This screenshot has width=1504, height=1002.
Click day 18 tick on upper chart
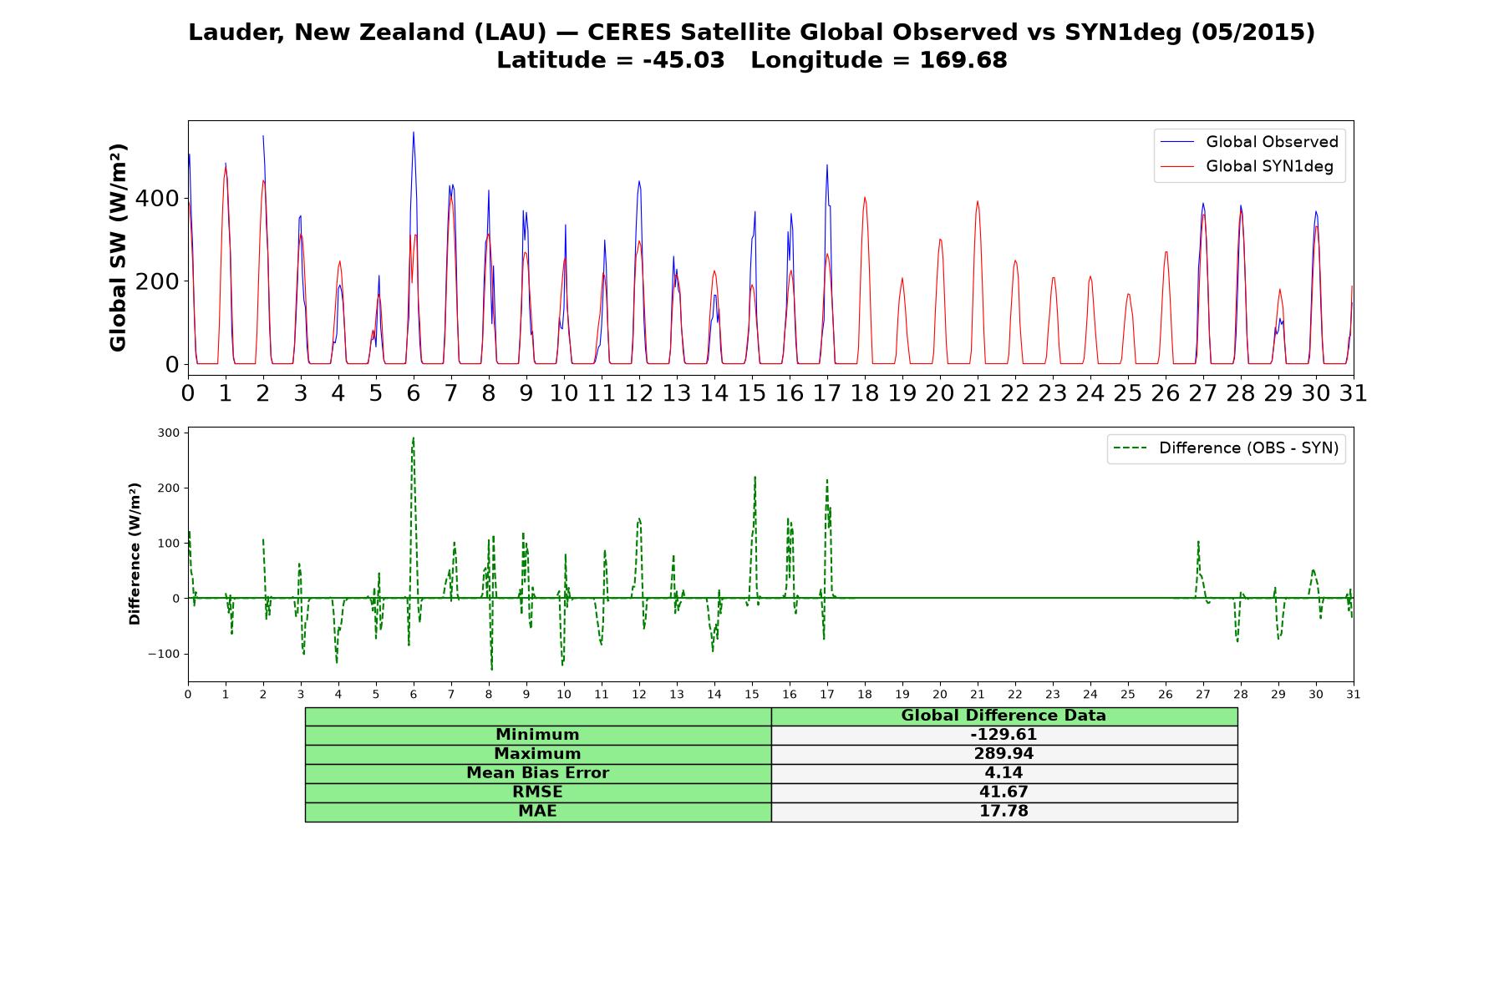pyautogui.click(x=864, y=393)
